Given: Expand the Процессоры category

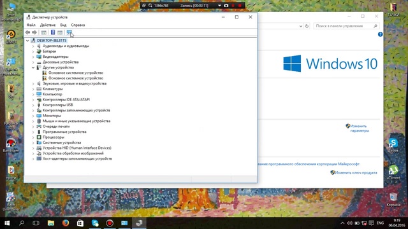Looking at the screenshot, I should (x=33, y=137).
